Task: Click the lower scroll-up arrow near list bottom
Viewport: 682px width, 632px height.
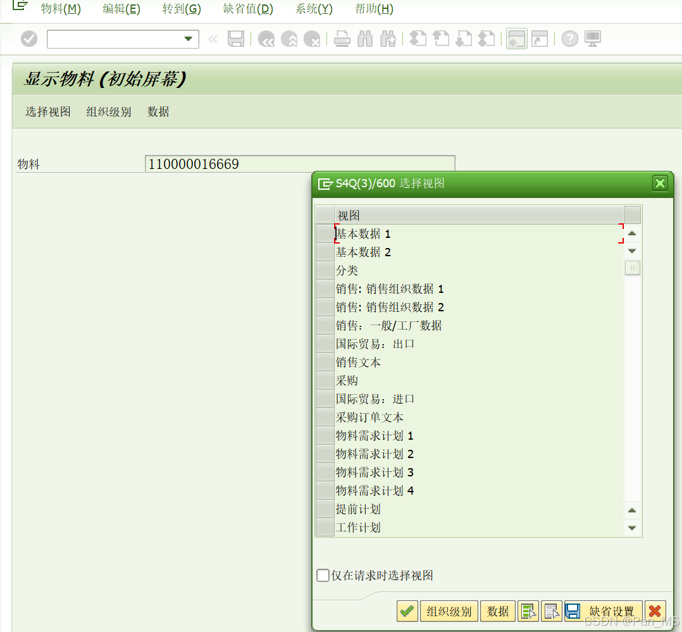Action: (x=632, y=510)
